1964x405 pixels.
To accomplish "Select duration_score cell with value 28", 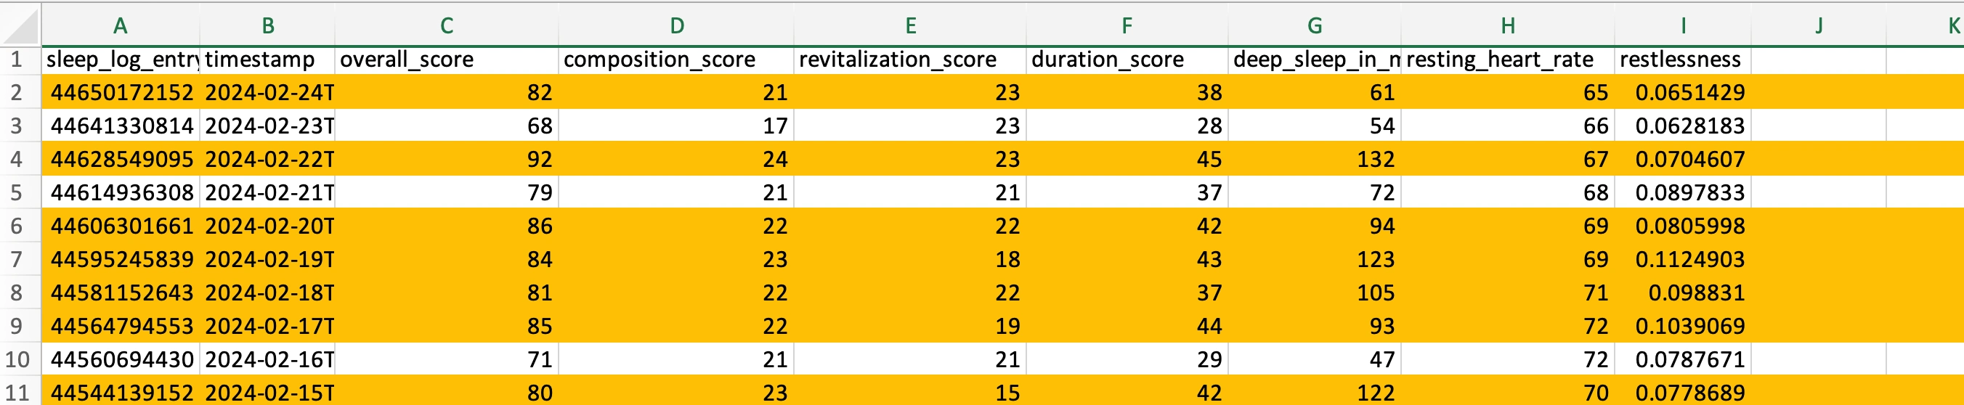I will 1127,126.
